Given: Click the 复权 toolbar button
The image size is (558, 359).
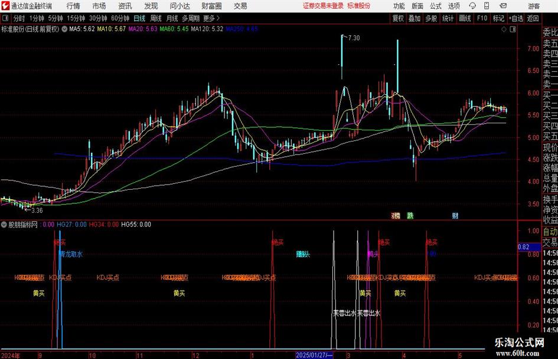Looking at the screenshot, I should (x=398, y=18).
